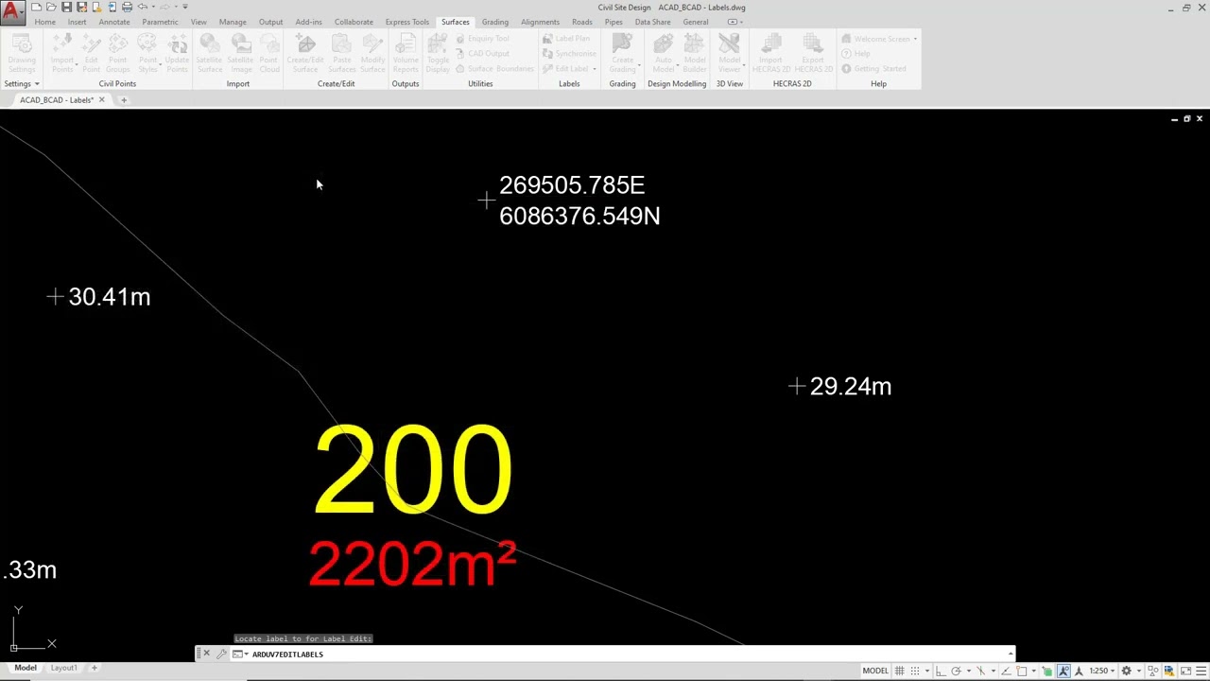The height and width of the screenshot is (681, 1210).
Task: Select the Point Cloud import tool
Action: (x=269, y=53)
